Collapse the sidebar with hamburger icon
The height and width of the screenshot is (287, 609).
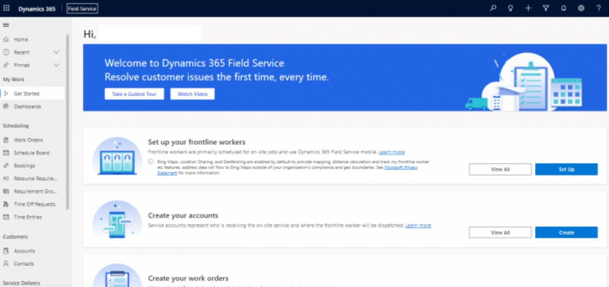(x=6, y=25)
